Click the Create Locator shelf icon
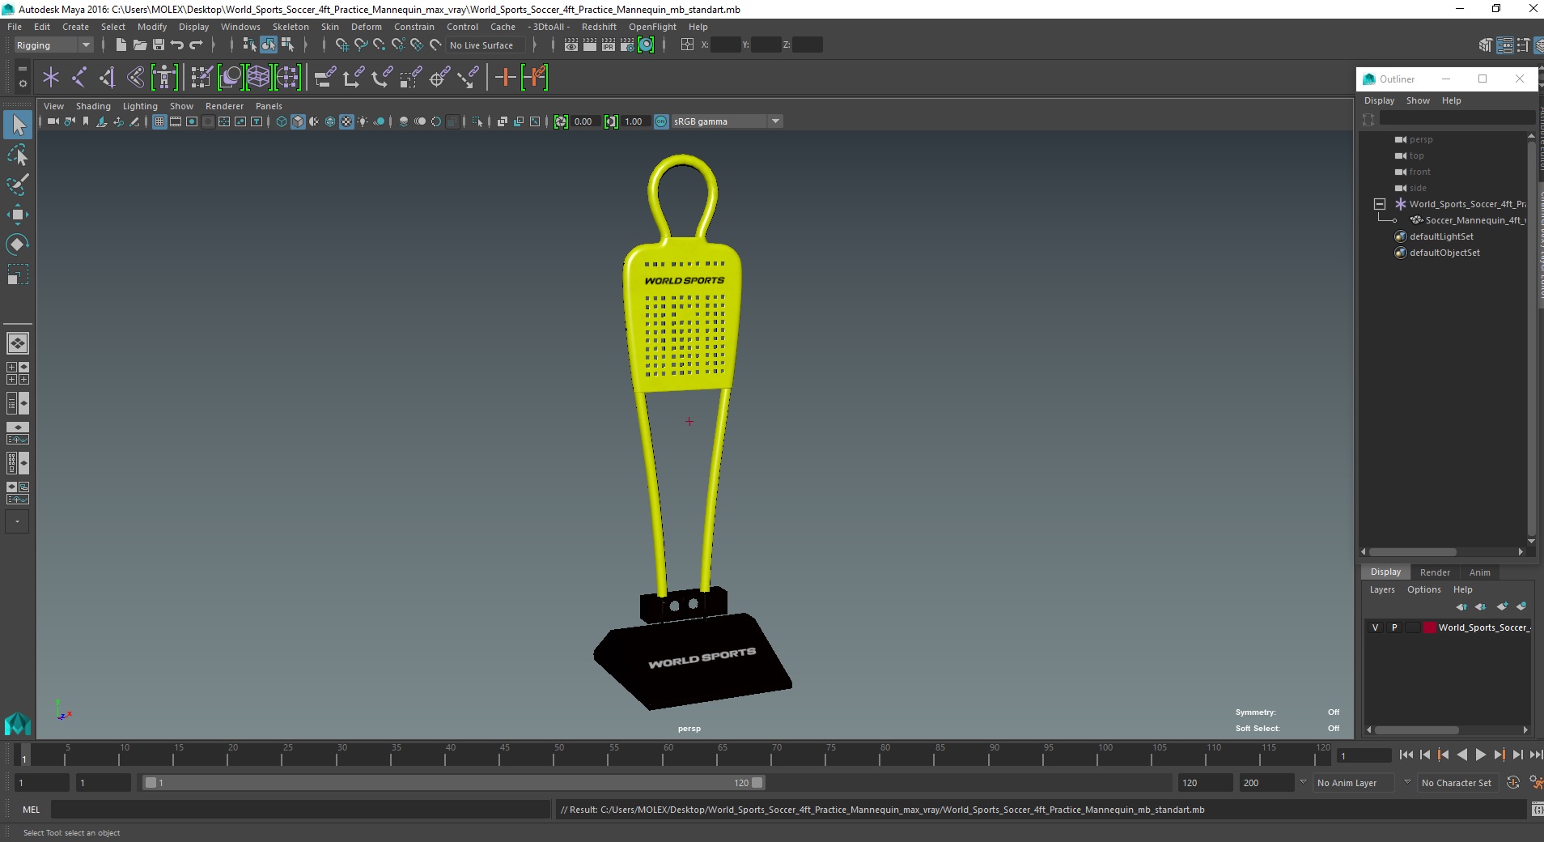Viewport: 1544px width, 842px height. [51, 78]
